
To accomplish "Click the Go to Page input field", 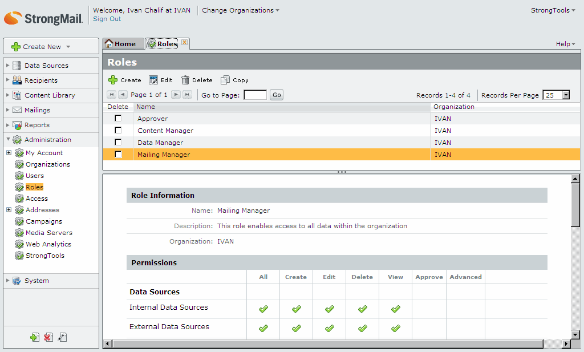I will [x=255, y=95].
